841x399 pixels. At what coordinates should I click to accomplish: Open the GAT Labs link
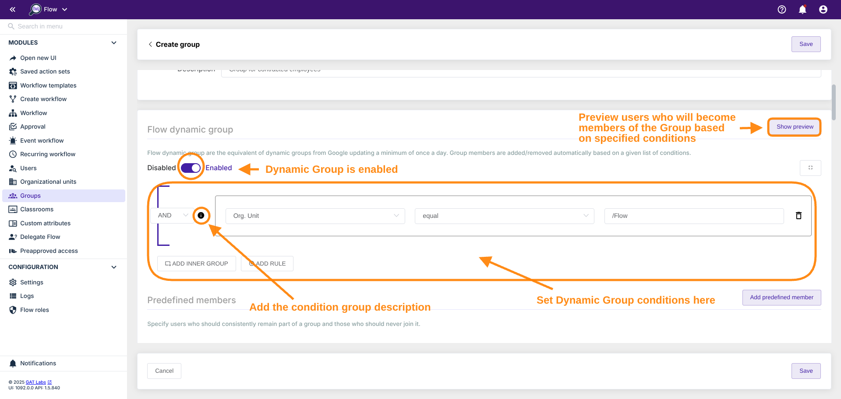pyautogui.click(x=39, y=382)
